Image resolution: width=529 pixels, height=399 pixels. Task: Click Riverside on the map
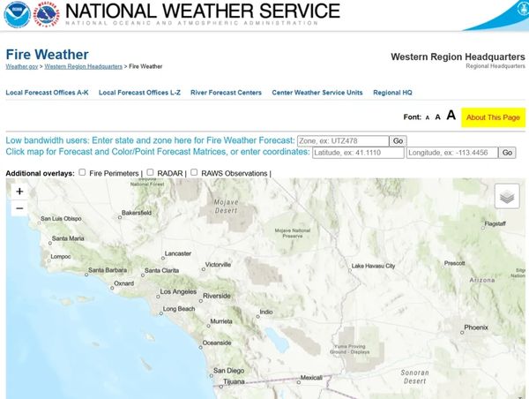pos(217,296)
